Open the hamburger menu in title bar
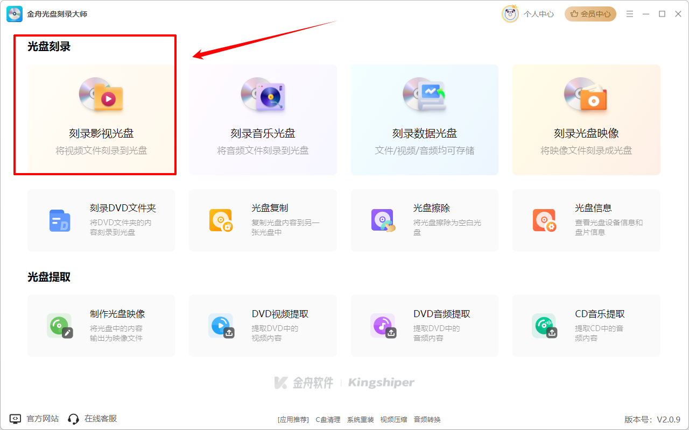This screenshot has height=430, width=689. pyautogui.click(x=630, y=14)
